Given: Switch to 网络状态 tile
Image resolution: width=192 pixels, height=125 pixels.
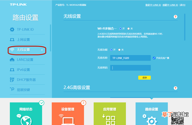Looking at the screenshot, I should click(x=26, y=114).
